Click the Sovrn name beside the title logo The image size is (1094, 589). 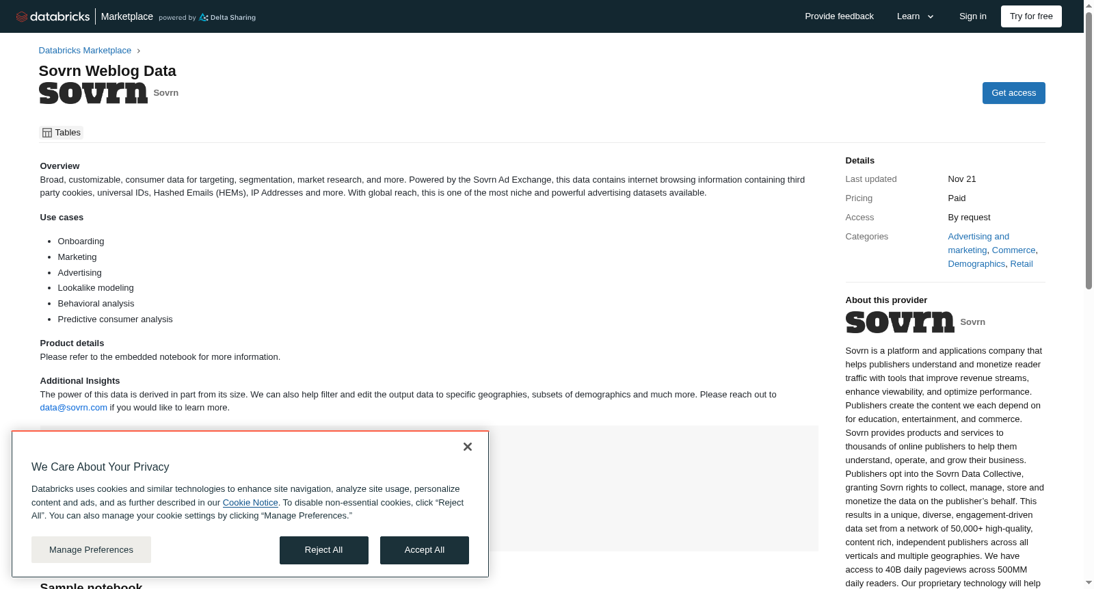tap(166, 93)
